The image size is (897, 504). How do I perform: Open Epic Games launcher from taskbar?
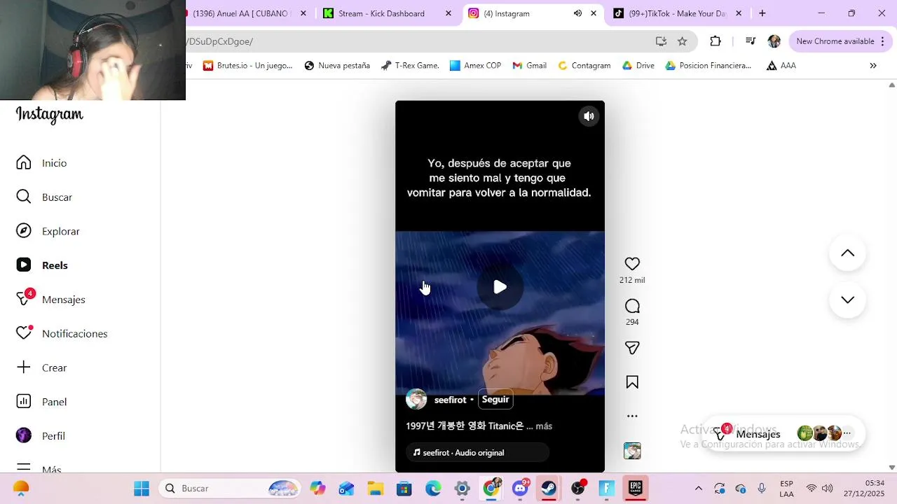tap(636, 489)
